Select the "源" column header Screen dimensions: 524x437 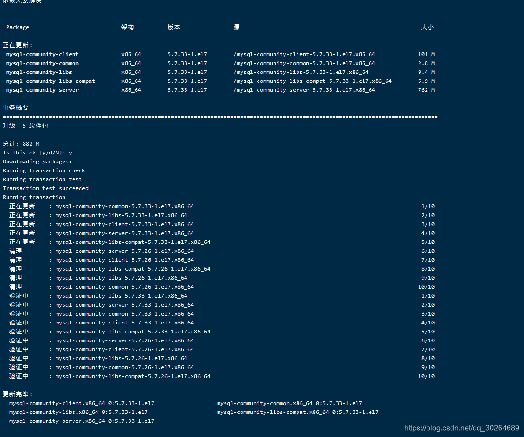[x=236, y=27]
